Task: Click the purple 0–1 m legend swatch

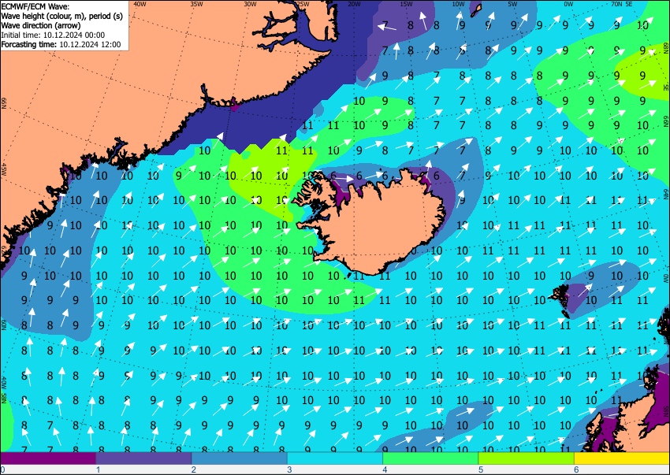Action: [x=48, y=458]
